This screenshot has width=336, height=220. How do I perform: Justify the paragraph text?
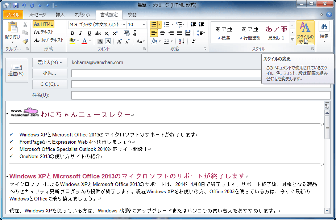[179, 33]
